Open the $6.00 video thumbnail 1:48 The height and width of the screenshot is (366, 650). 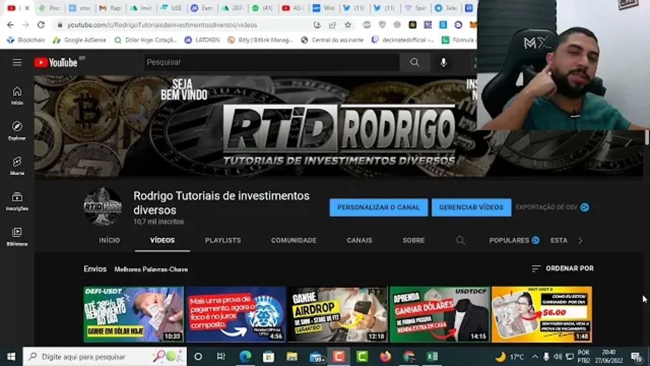[541, 314]
